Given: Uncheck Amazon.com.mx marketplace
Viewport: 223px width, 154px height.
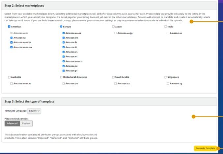Looking at the screenshot, I should pos(12,47).
